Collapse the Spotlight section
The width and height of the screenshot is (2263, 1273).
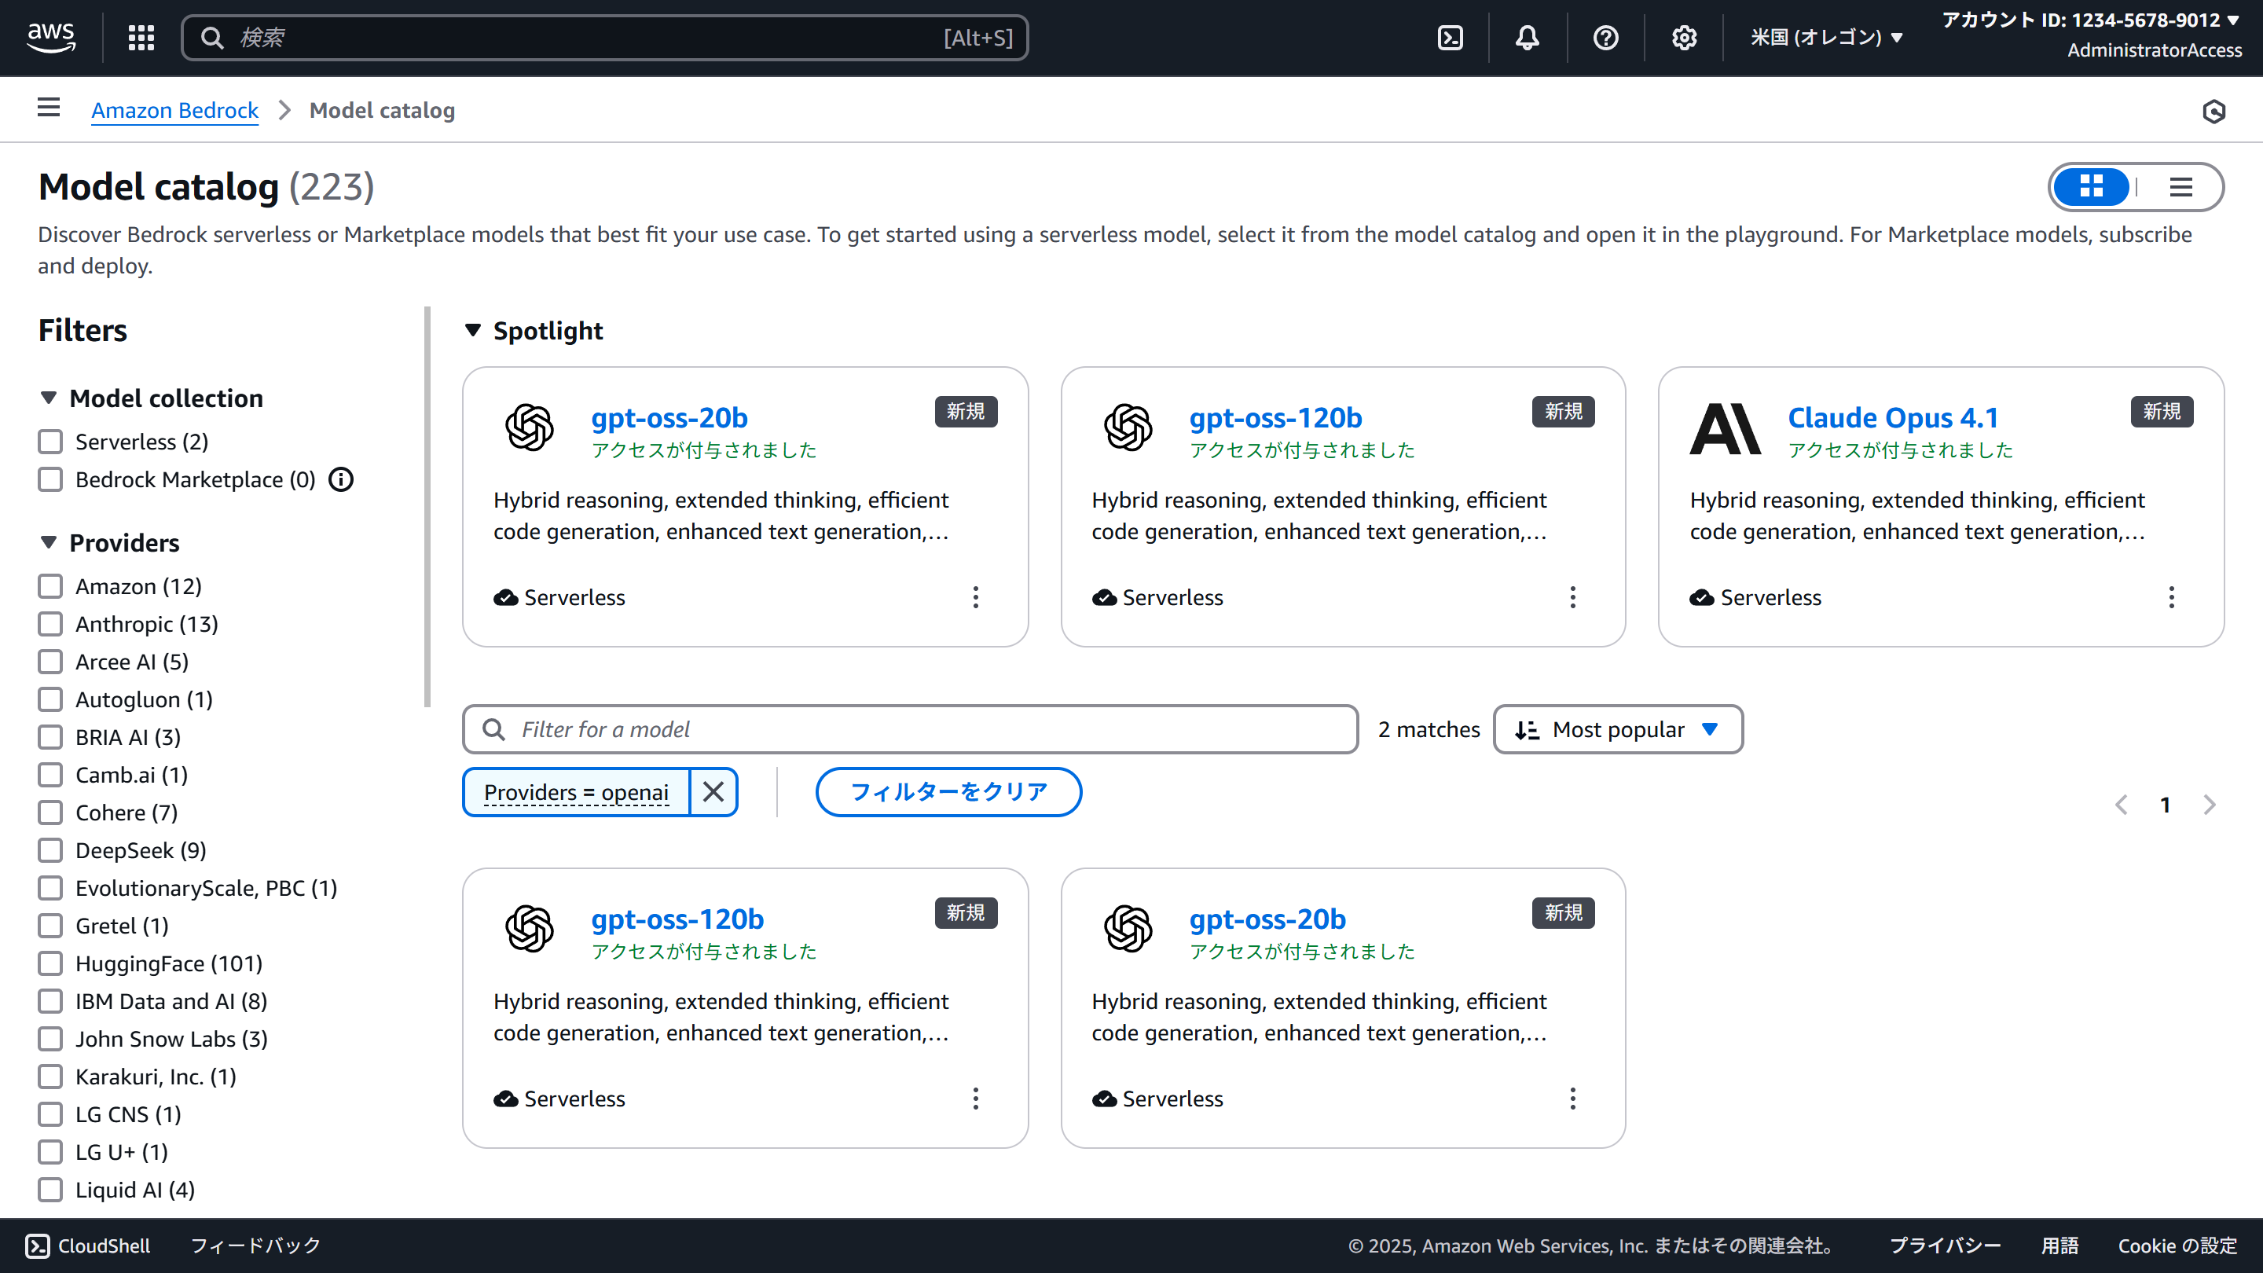click(x=474, y=330)
